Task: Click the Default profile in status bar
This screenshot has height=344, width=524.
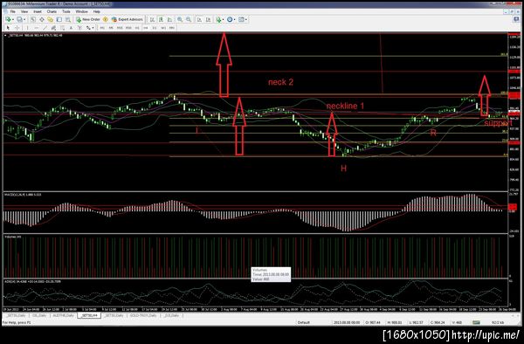Action: click(x=304, y=323)
